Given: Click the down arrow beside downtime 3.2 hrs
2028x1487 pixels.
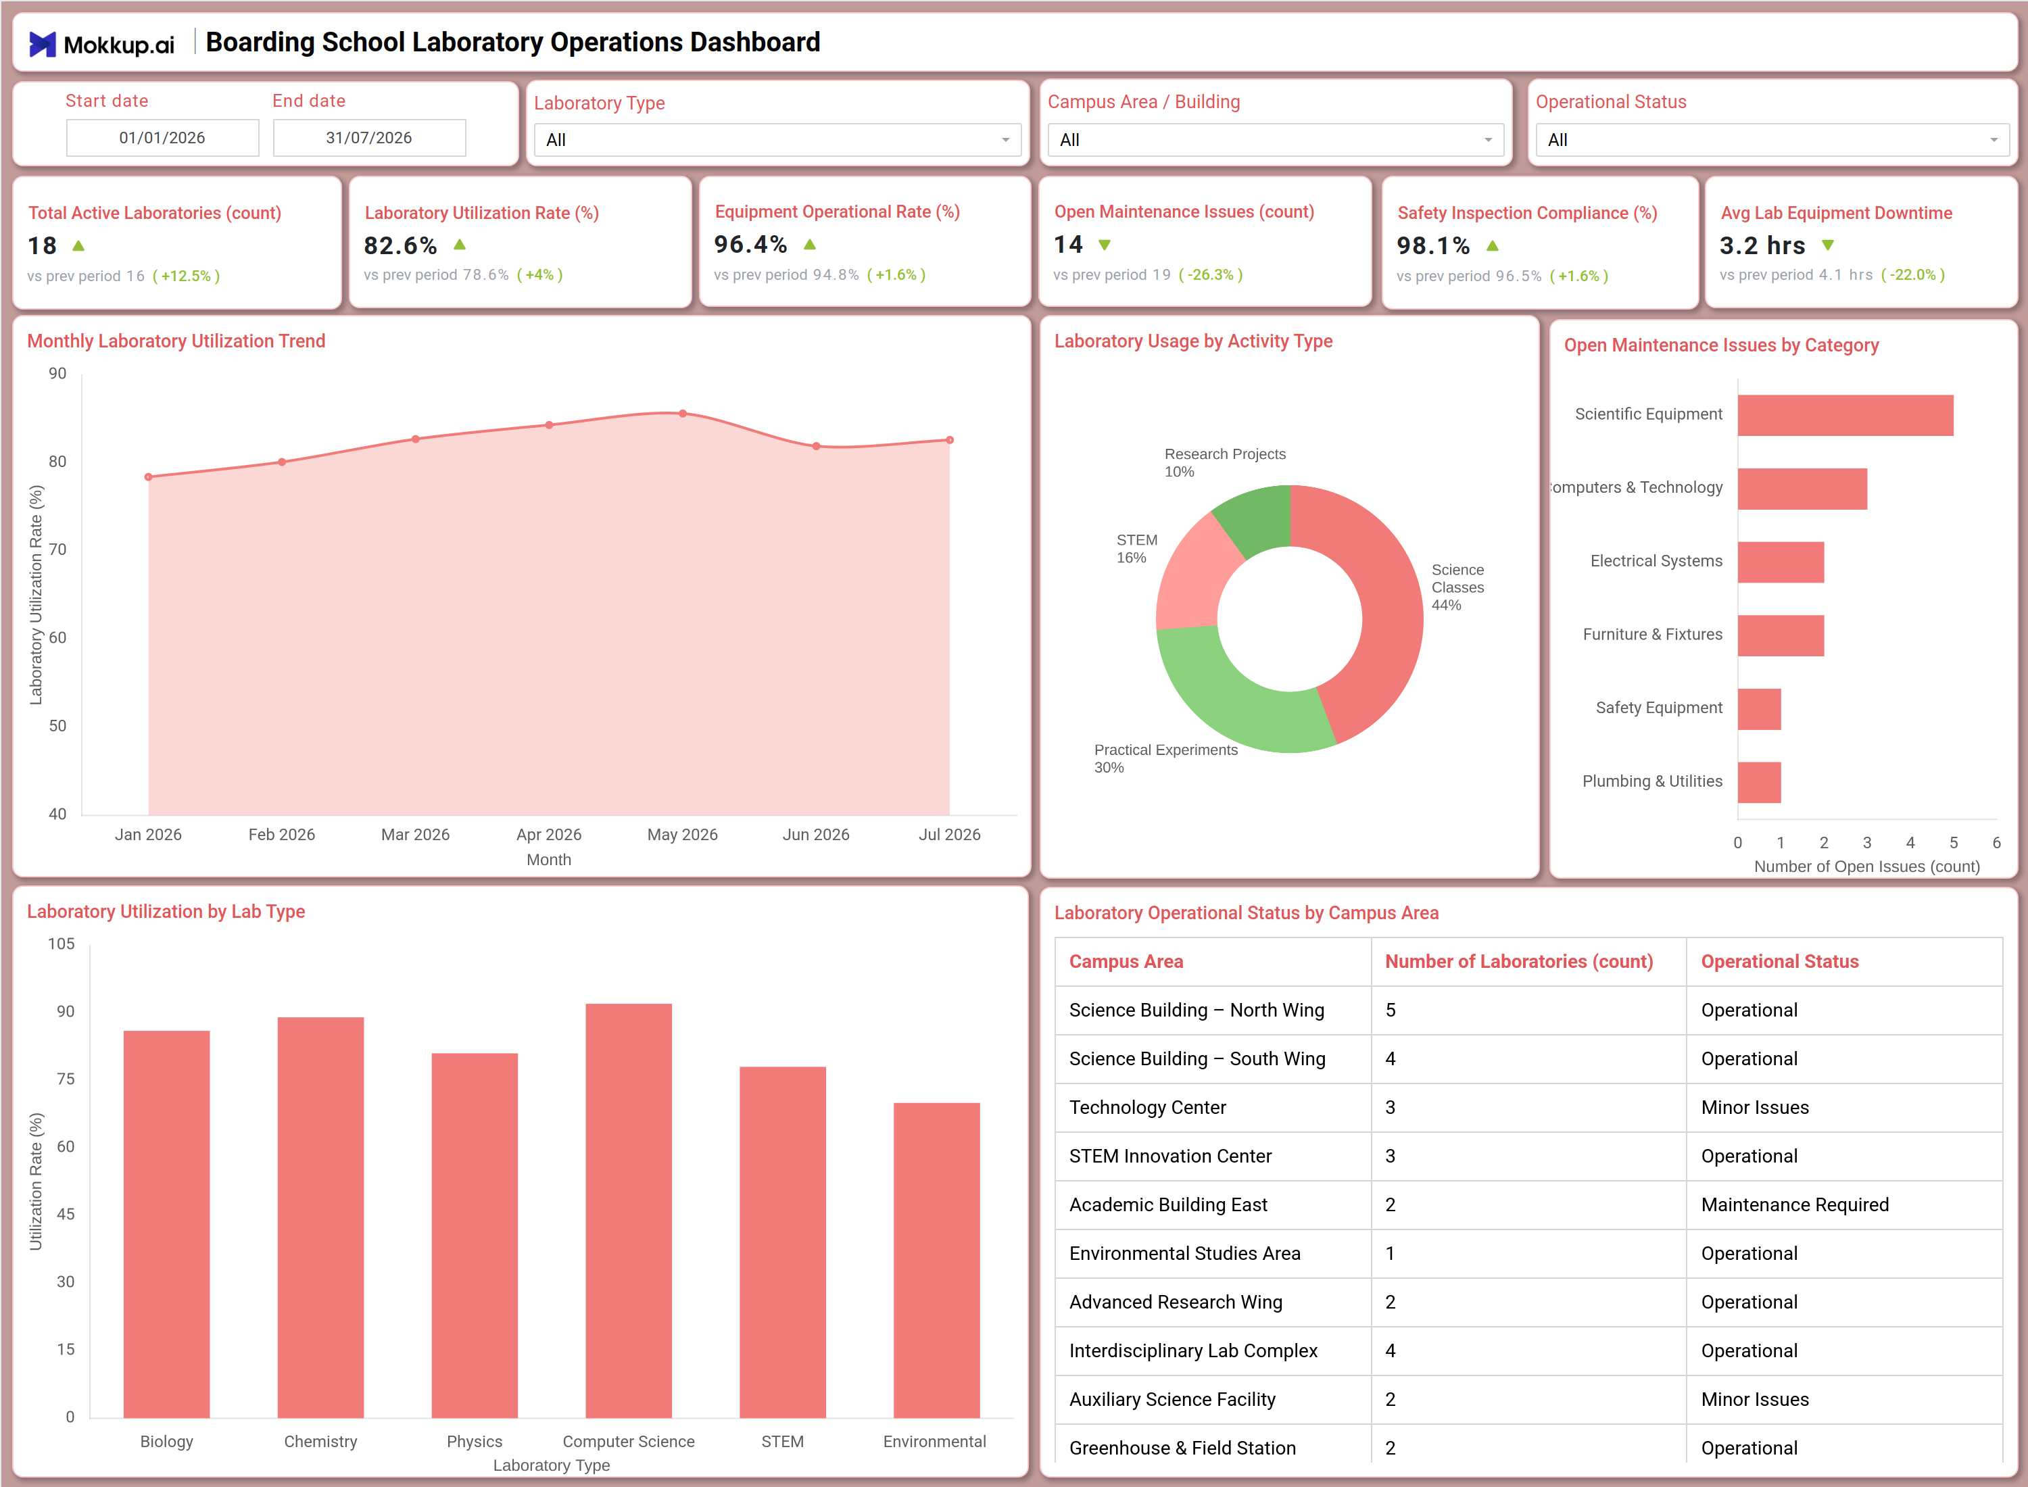Looking at the screenshot, I should [1827, 245].
